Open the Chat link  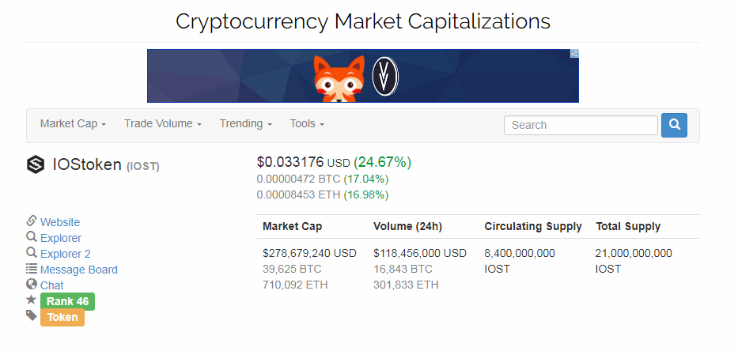pos(52,285)
